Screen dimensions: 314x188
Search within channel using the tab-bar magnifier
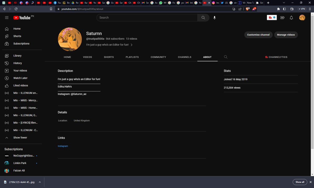point(226,57)
